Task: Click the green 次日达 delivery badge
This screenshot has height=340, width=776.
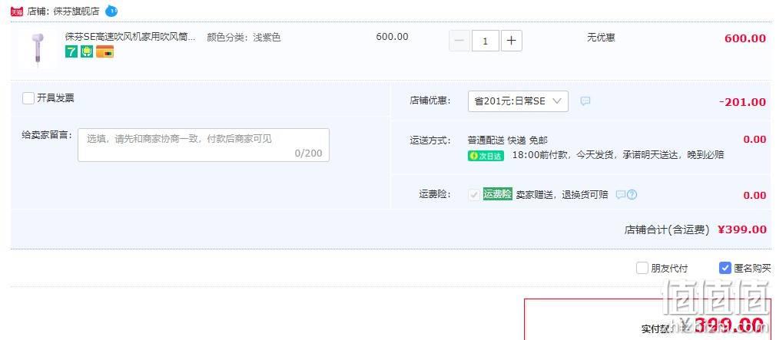Action: pos(486,156)
